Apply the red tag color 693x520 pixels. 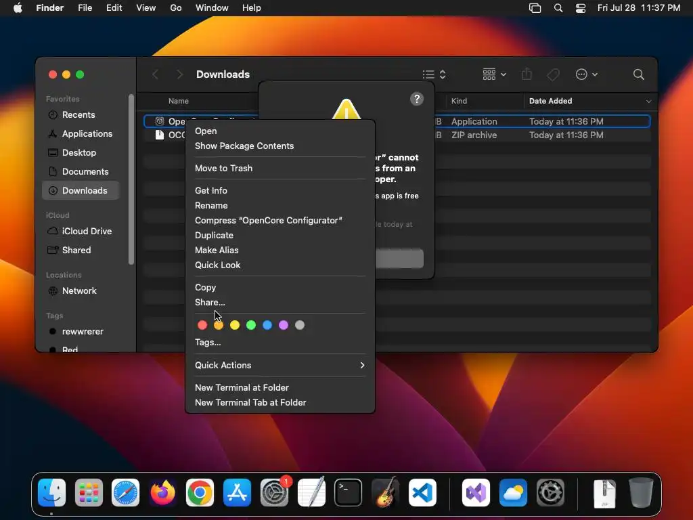tap(202, 325)
